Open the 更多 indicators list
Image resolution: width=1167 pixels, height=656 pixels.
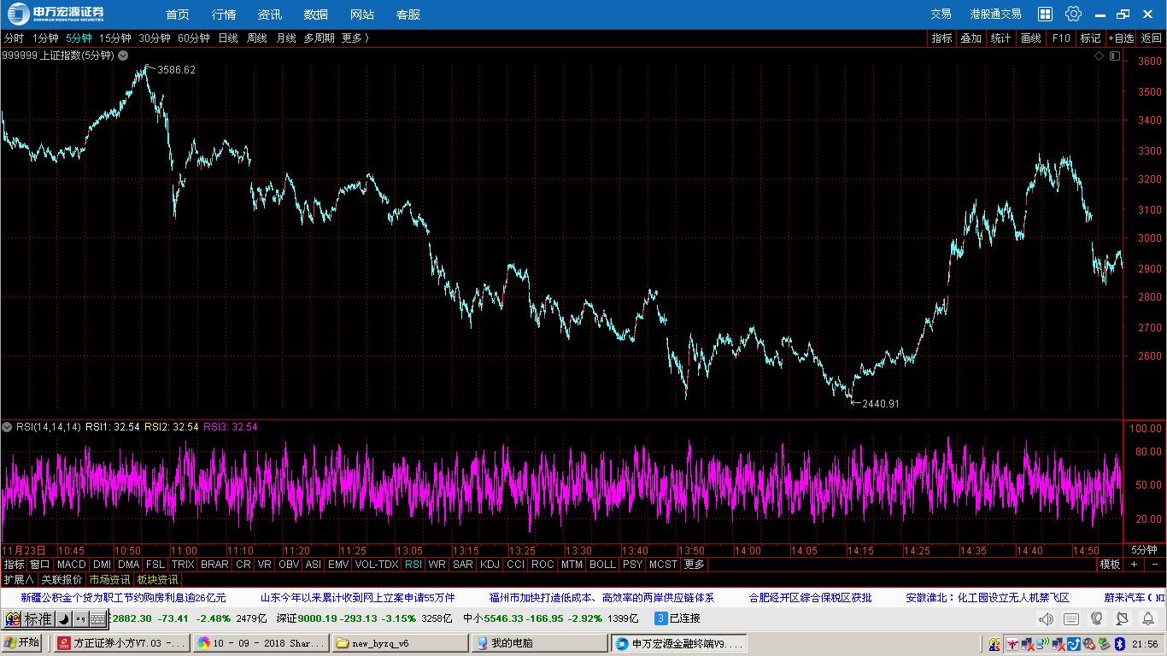pyautogui.click(x=695, y=565)
